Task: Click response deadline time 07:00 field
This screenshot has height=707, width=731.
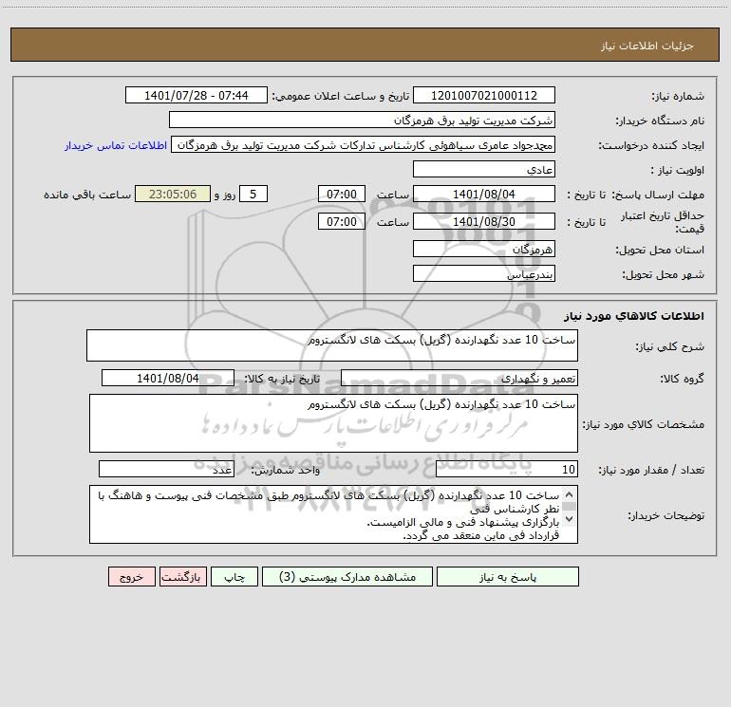Action: [341, 194]
